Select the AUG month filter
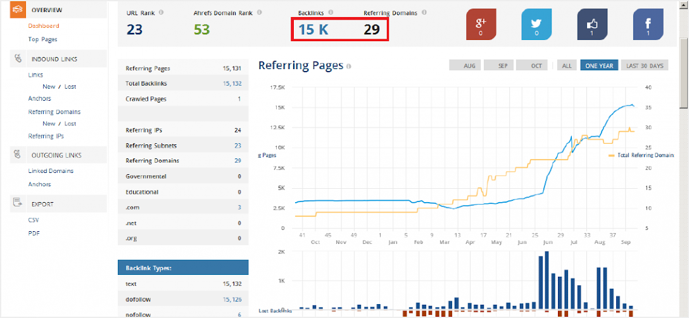 point(469,65)
